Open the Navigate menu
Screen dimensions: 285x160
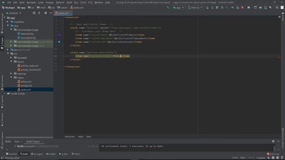(x=31, y=3)
